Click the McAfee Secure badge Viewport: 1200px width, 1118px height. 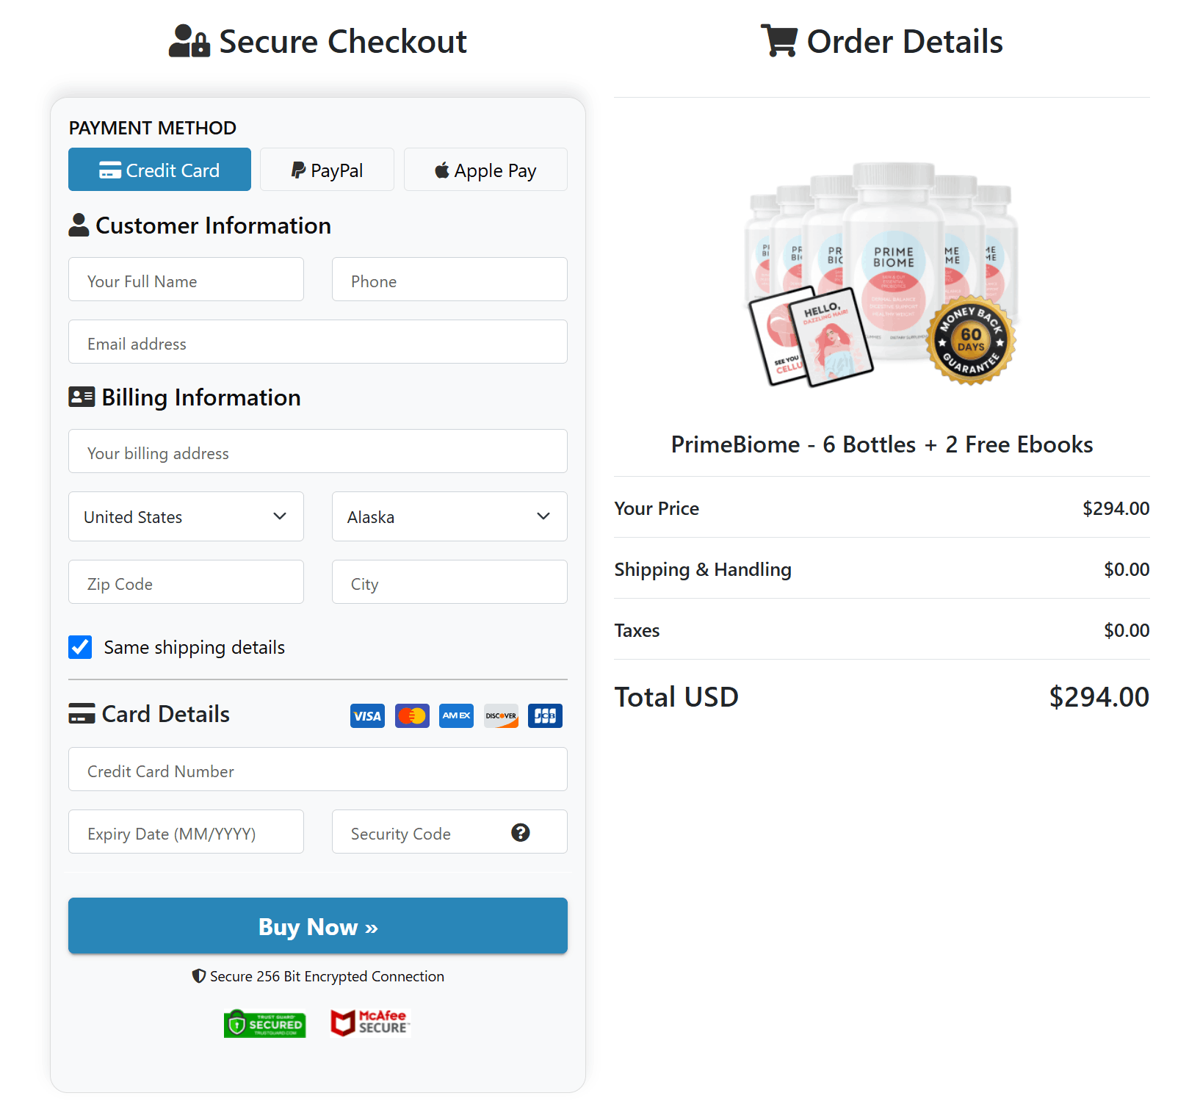pyautogui.click(x=369, y=1023)
